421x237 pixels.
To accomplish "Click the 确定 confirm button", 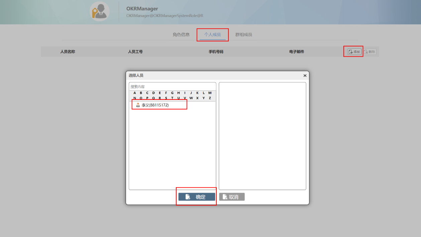I will point(197,197).
